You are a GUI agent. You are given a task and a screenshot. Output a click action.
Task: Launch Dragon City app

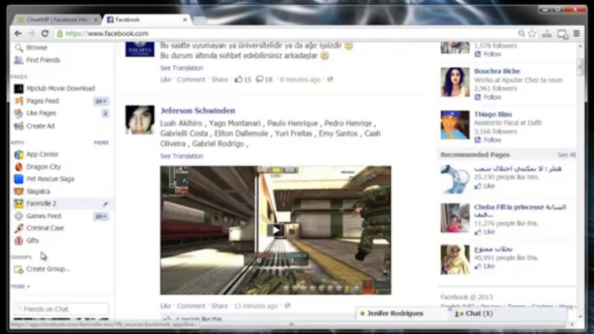(44, 167)
